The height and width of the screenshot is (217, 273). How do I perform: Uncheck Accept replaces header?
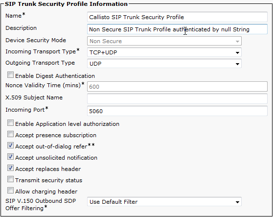pyautogui.click(x=10, y=168)
